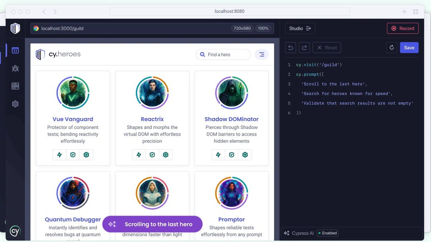Open the Promptor hero title
Screen dimensions: 431x242
(x=232, y=219)
